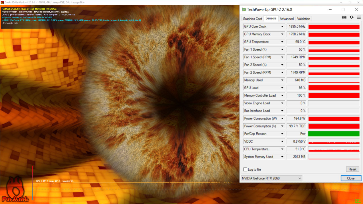Open the Power Consumption (W) dropdown
The width and height of the screenshot is (363, 204).
[282, 119]
